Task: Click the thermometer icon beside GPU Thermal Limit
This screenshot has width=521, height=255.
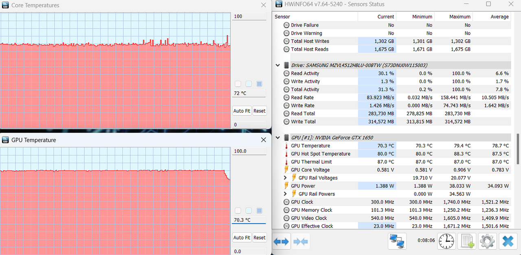Action: [x=286, y=162]
